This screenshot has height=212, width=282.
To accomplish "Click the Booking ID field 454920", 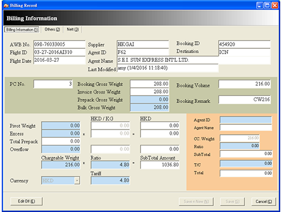I will coord(244,44).
